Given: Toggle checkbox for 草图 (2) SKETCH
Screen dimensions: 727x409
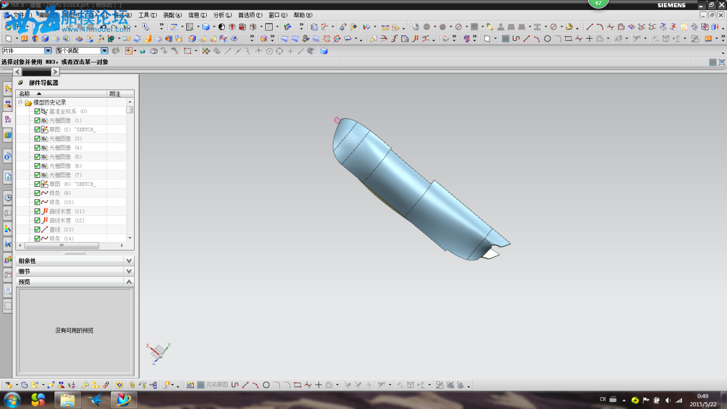Looking at the screenshot, I should coord(37,130).
